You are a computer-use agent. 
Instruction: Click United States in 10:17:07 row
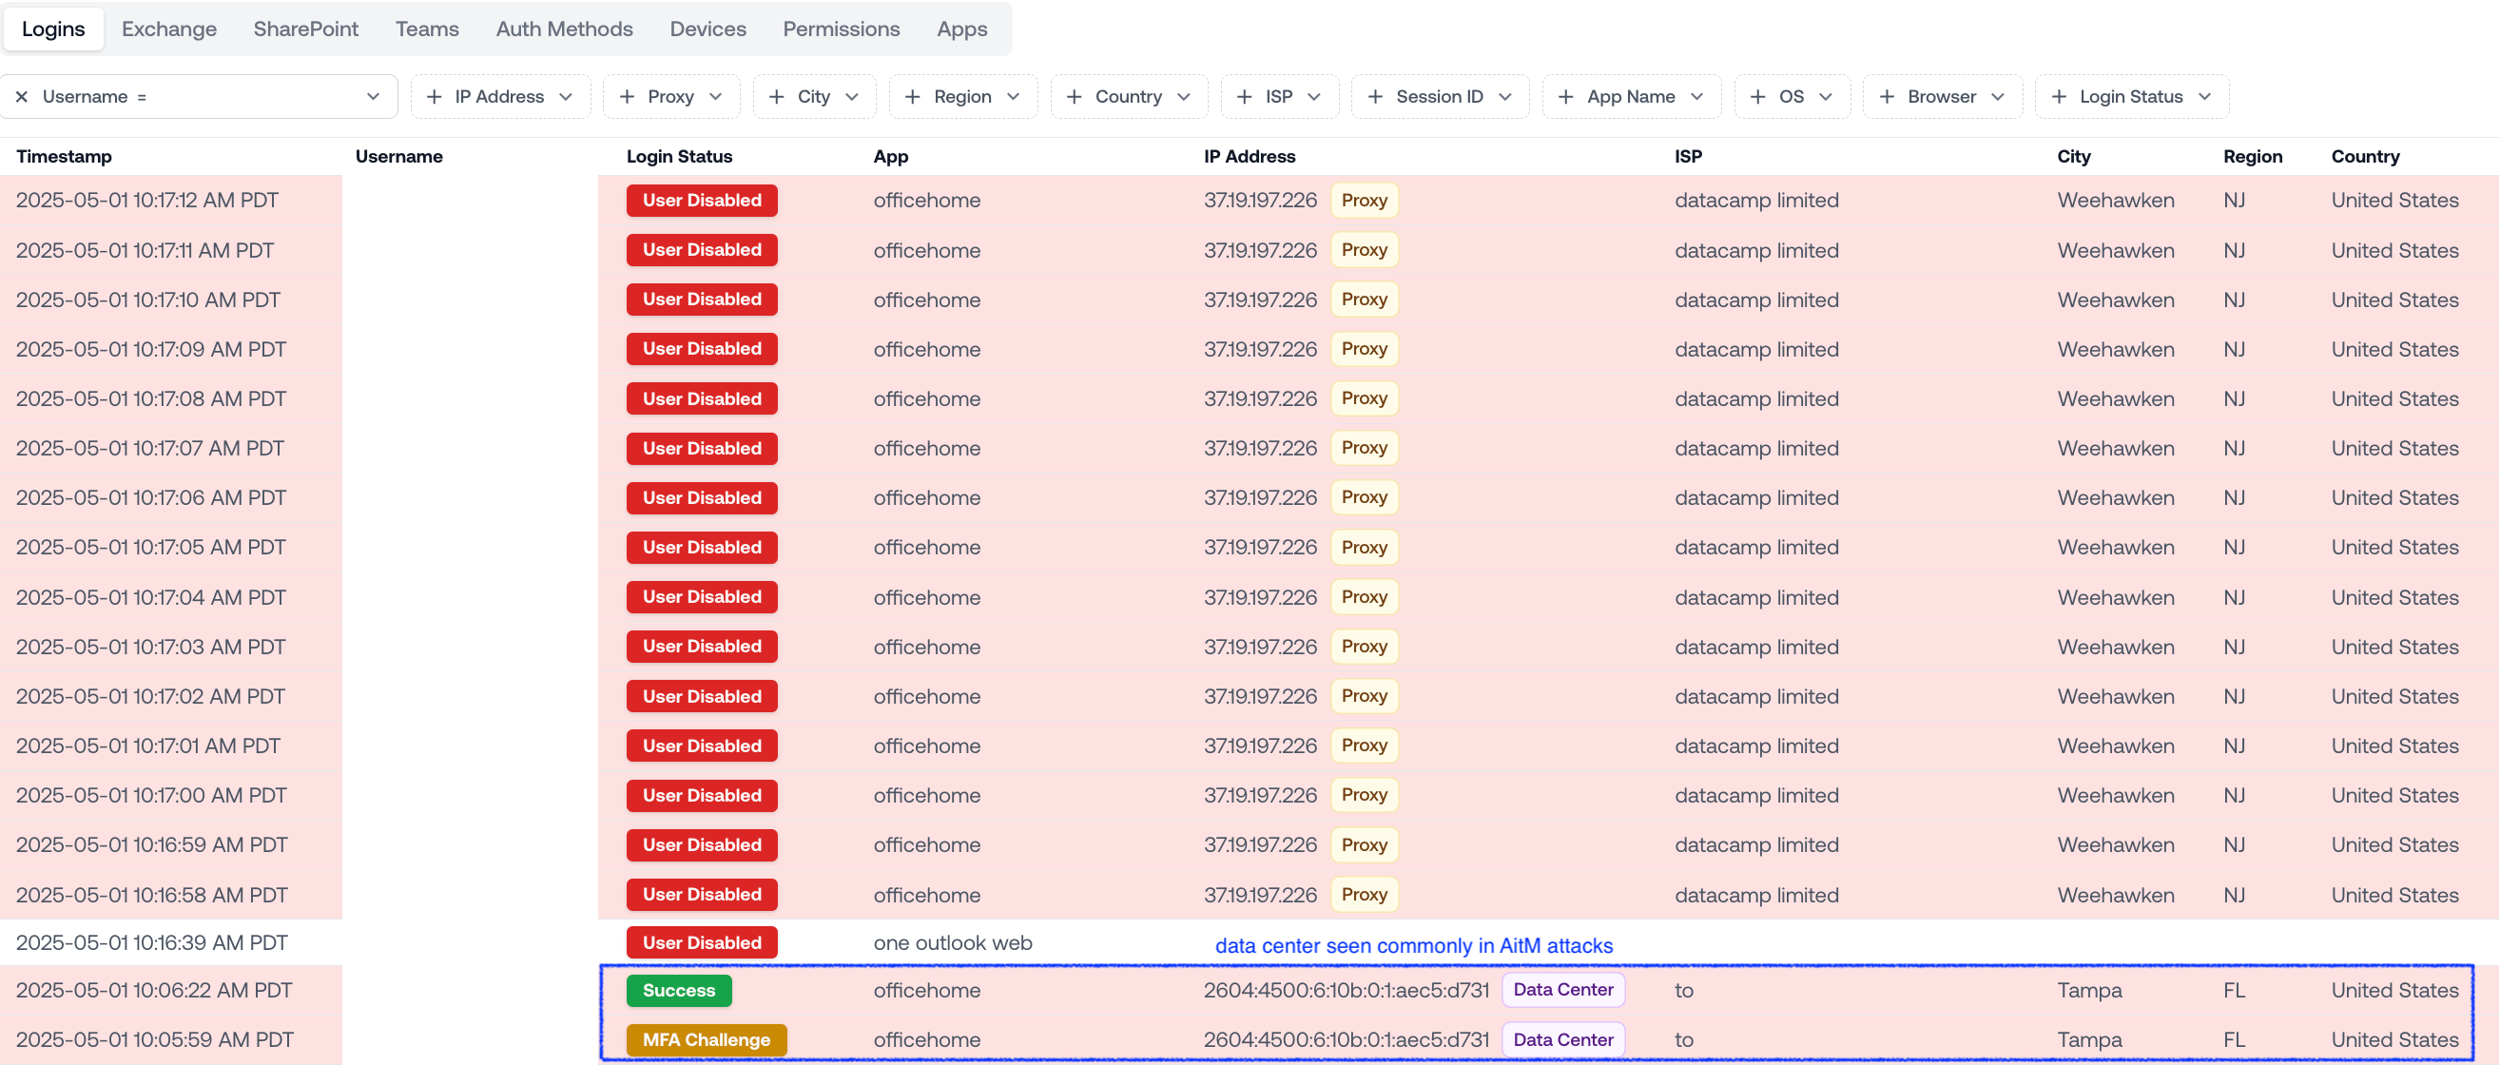[2394, 449]
